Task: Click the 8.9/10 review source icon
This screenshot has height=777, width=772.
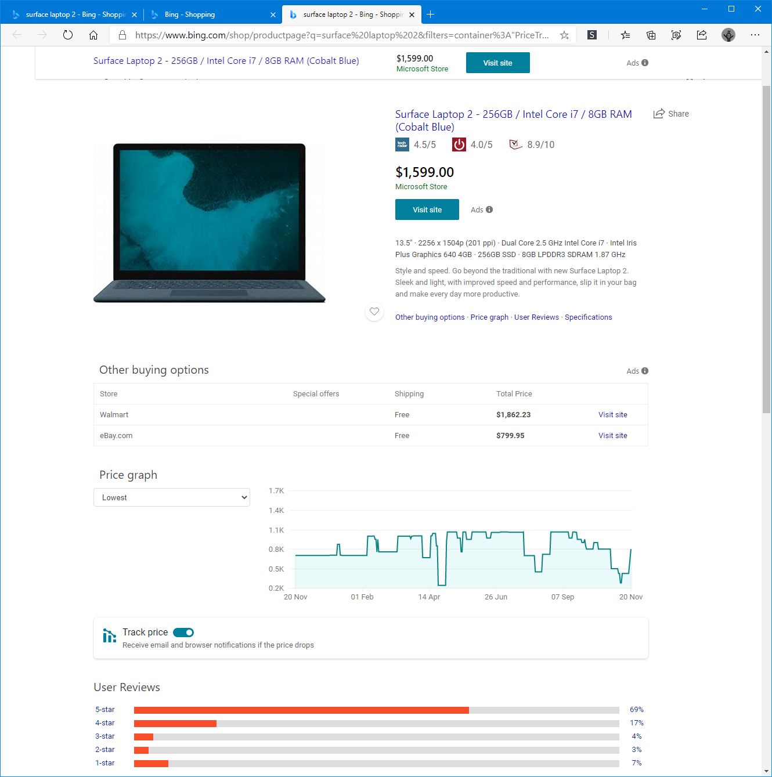Action: point(515,144)
